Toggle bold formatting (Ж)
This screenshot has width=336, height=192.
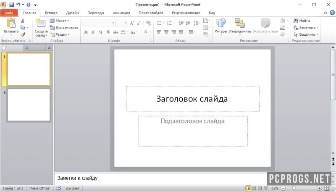(x=86, y=32)
